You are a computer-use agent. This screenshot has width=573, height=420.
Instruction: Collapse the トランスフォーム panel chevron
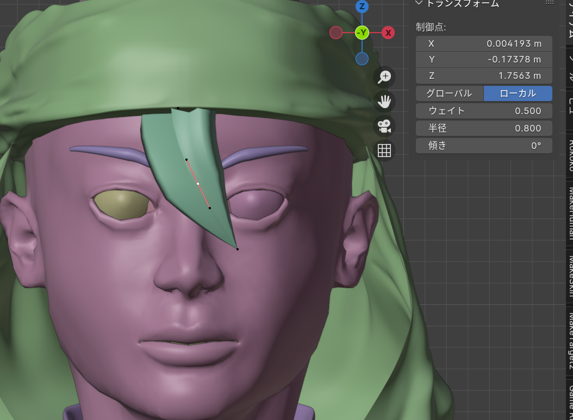419,3
